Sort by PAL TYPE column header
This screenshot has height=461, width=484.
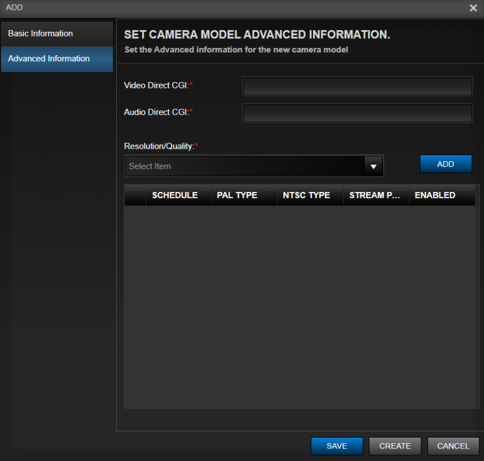[244, 195]
